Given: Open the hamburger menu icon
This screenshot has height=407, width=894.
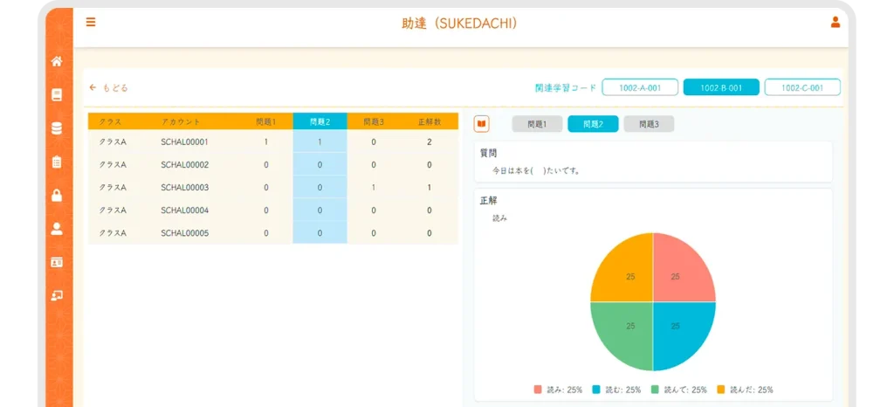Looking at the screenshot, I should coord(91,22).
